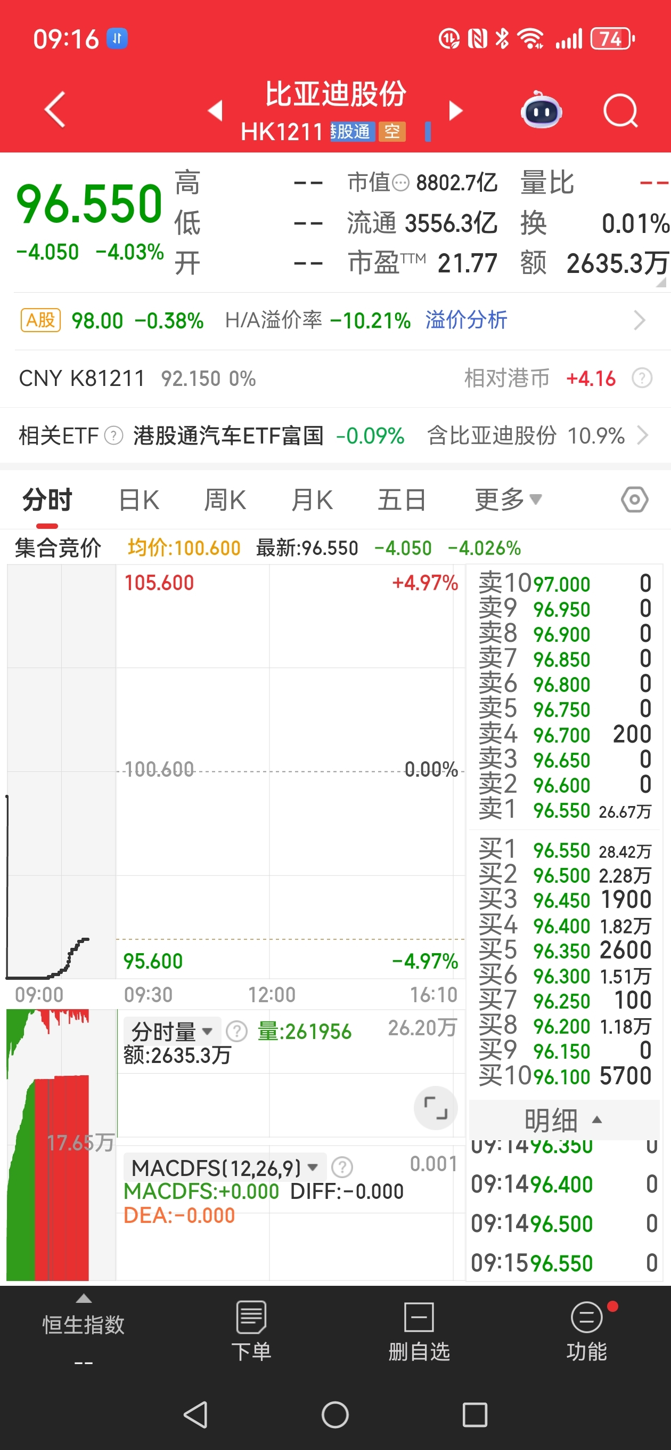The width and height of the screenshot is (671, 1450).
Task: Open the 功能 functions menu icon
Action: coord(587,1317)
